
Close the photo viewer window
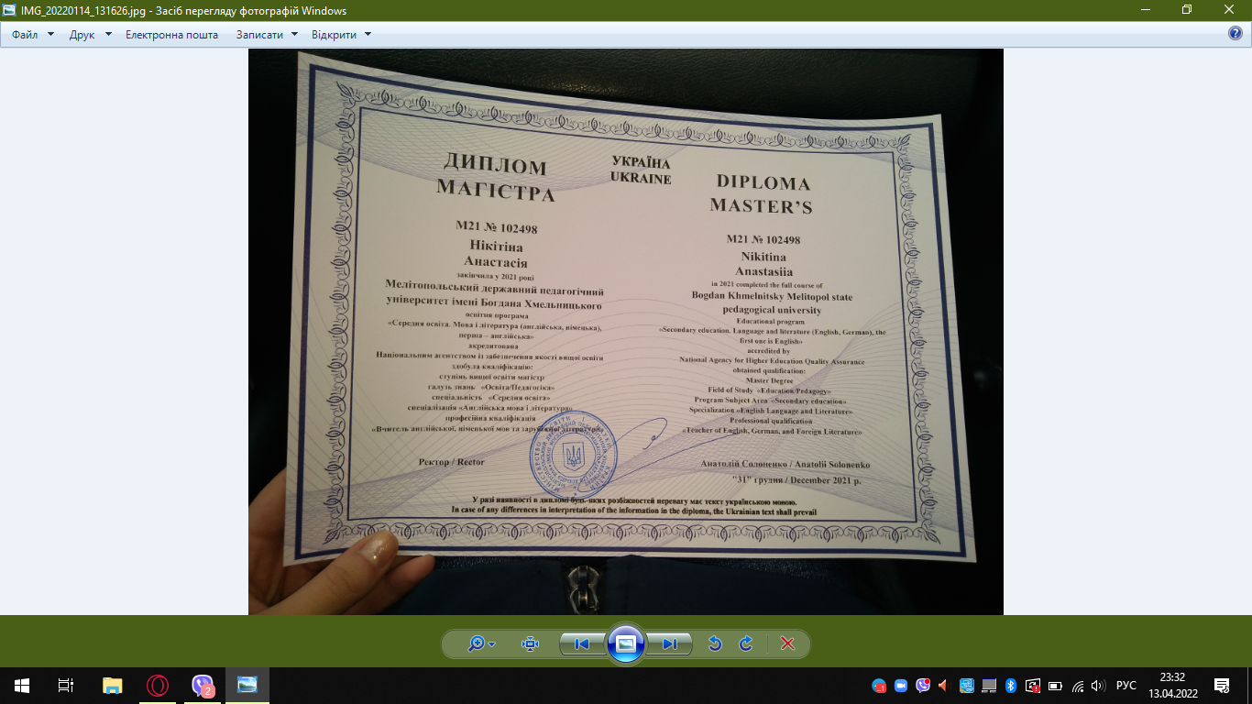coord(1230,9)
